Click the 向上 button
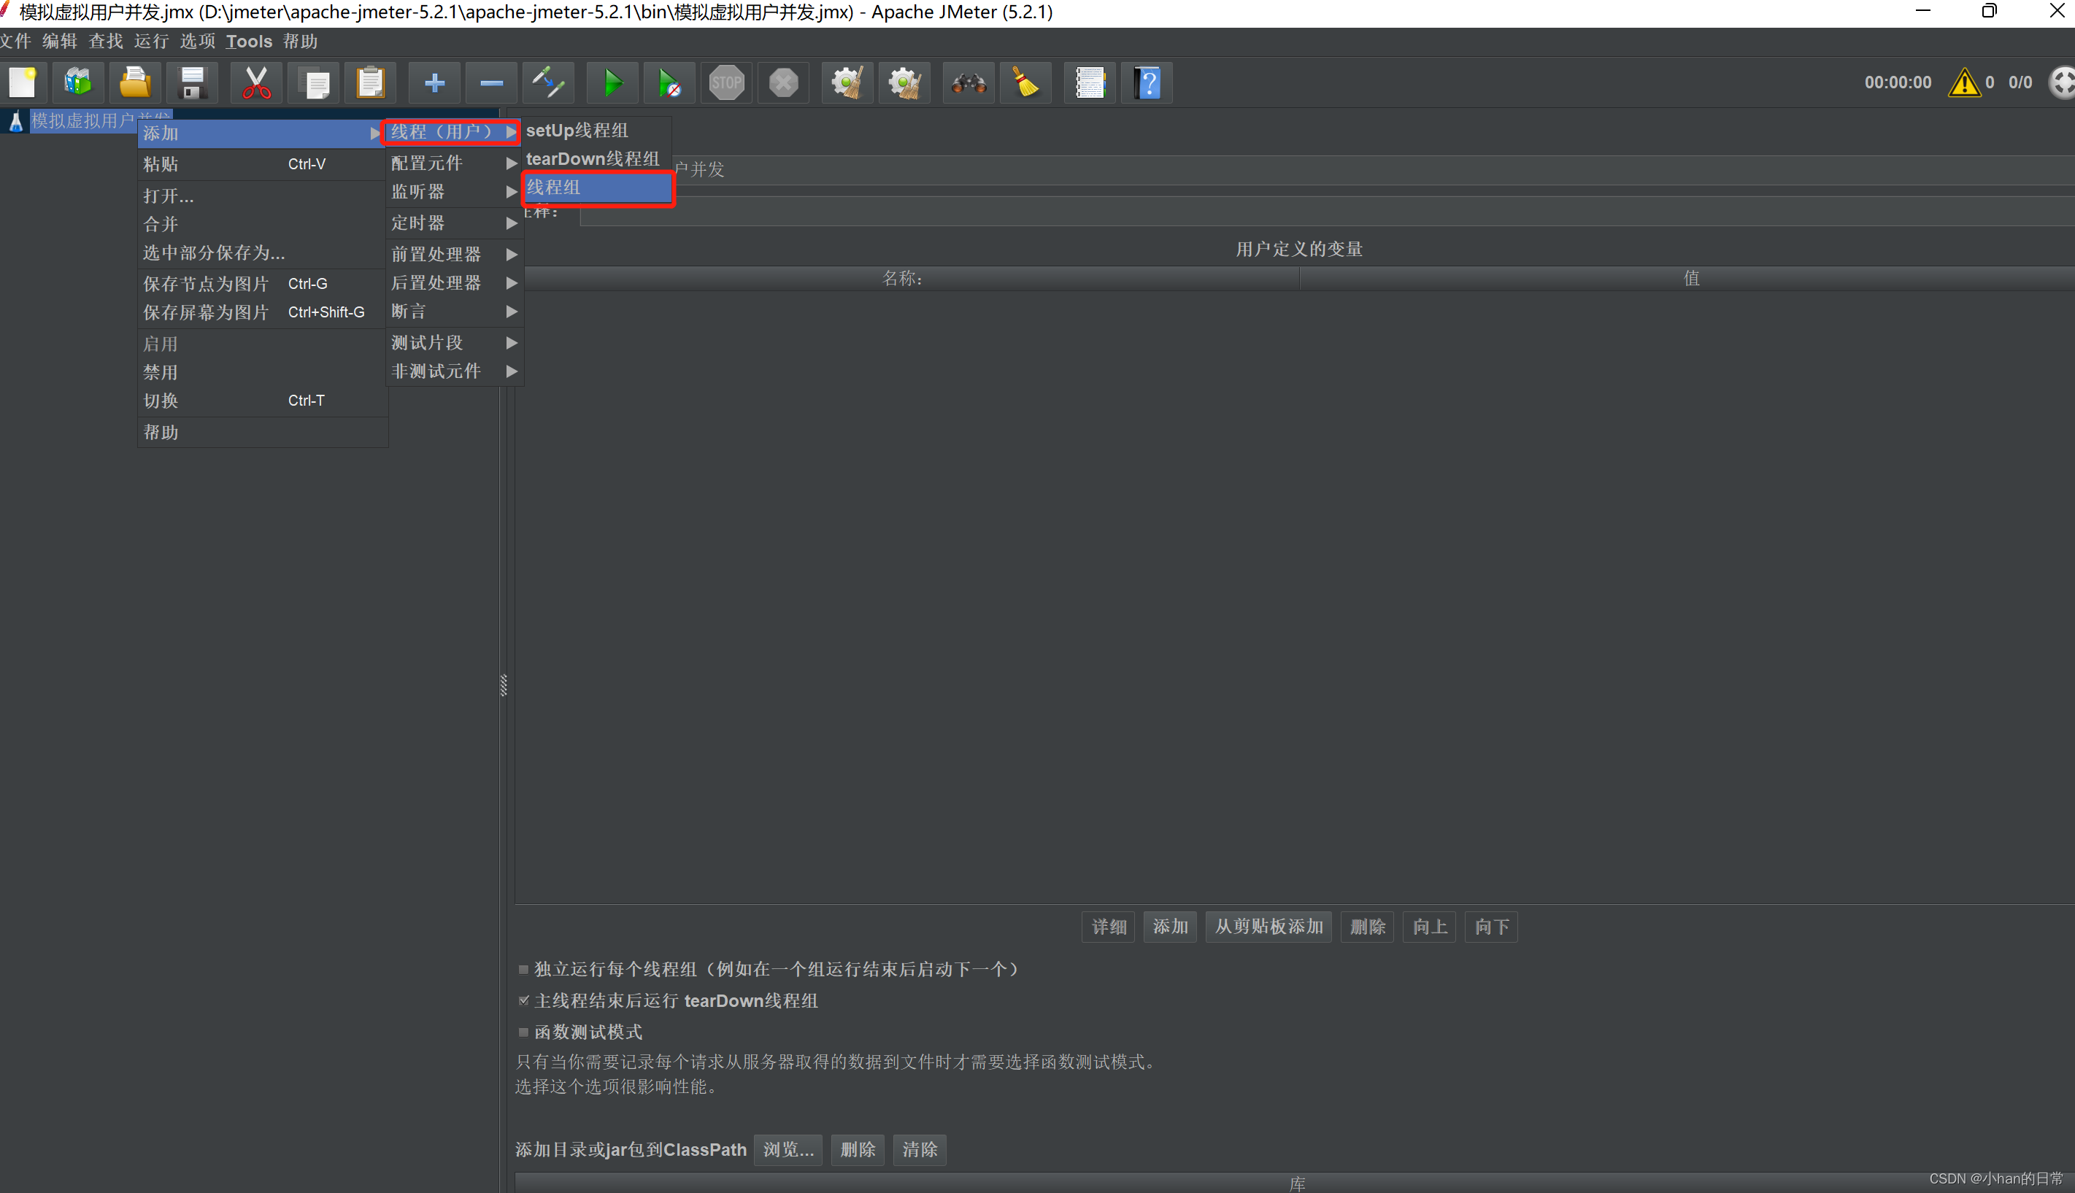 coord(1429,927)
